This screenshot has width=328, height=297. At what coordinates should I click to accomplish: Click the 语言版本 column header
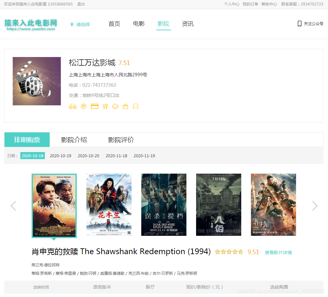tap(102, 287)
